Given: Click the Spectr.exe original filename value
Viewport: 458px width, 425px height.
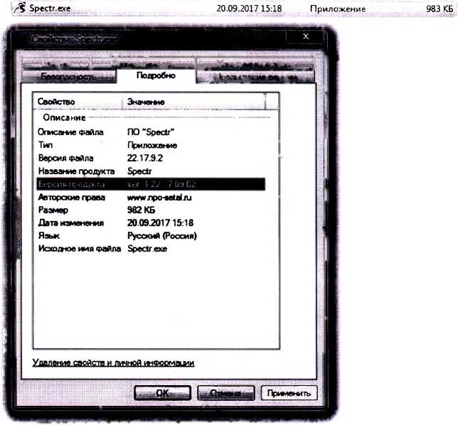Looking at the screenshot, I should (x=147, y=249).
